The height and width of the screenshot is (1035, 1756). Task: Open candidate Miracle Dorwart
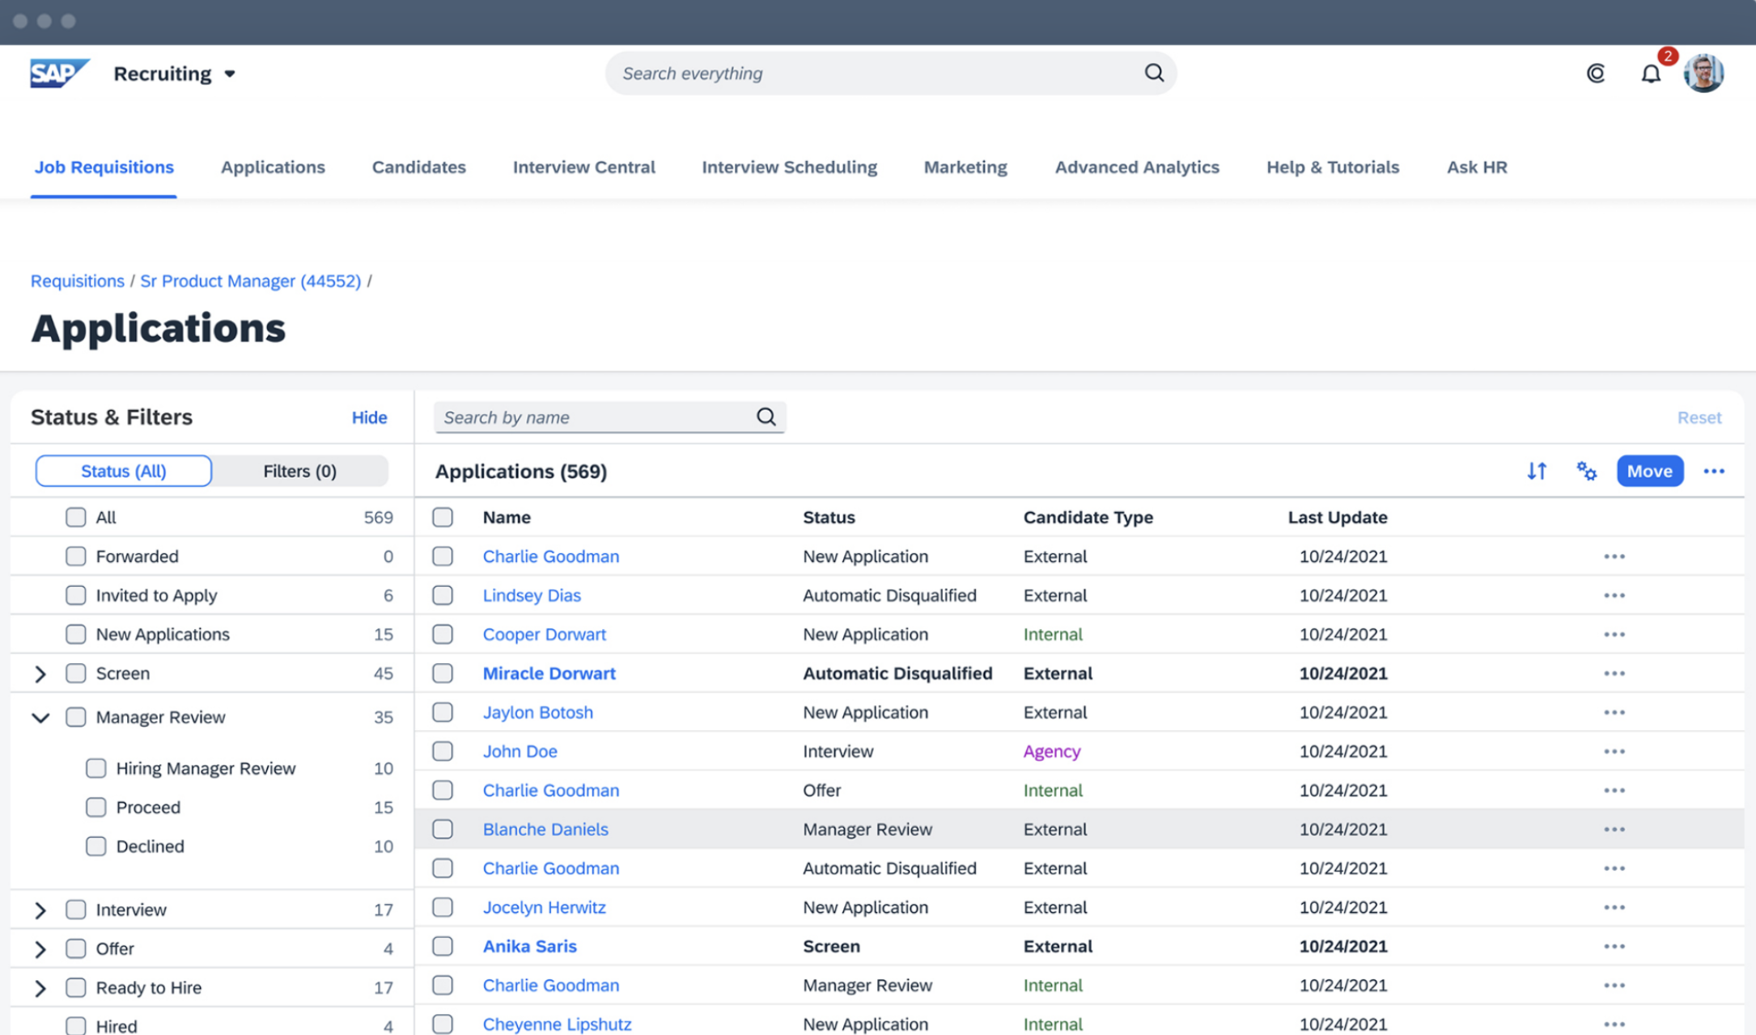click(x=549, y=674)
